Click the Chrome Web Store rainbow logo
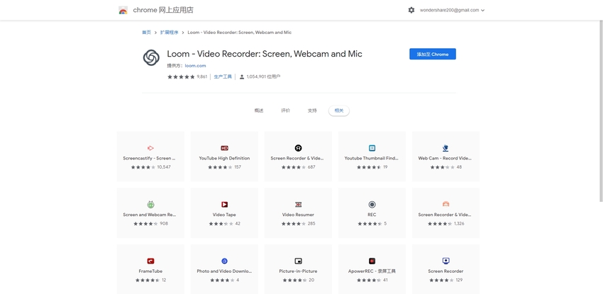603x294 pixels. pyautogui.click(x=123, y=11)
